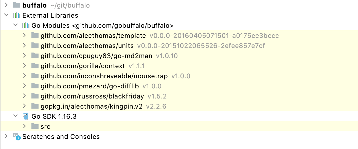
Task: Collapse the External Libraries node
Action: (x=6, y=15)
